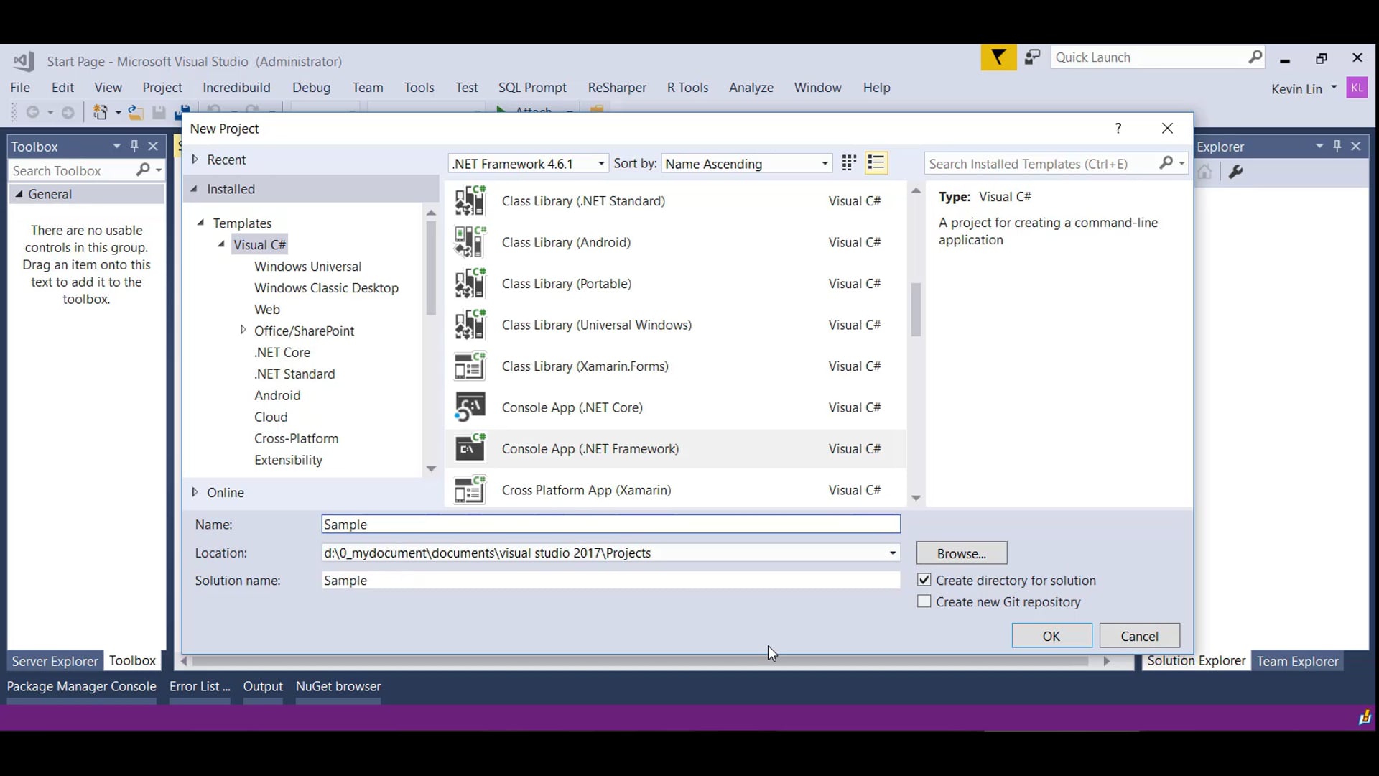Enable Create new Git repository
The height and width of the screenshot is (776, 1379).
[x=924, y=601]
